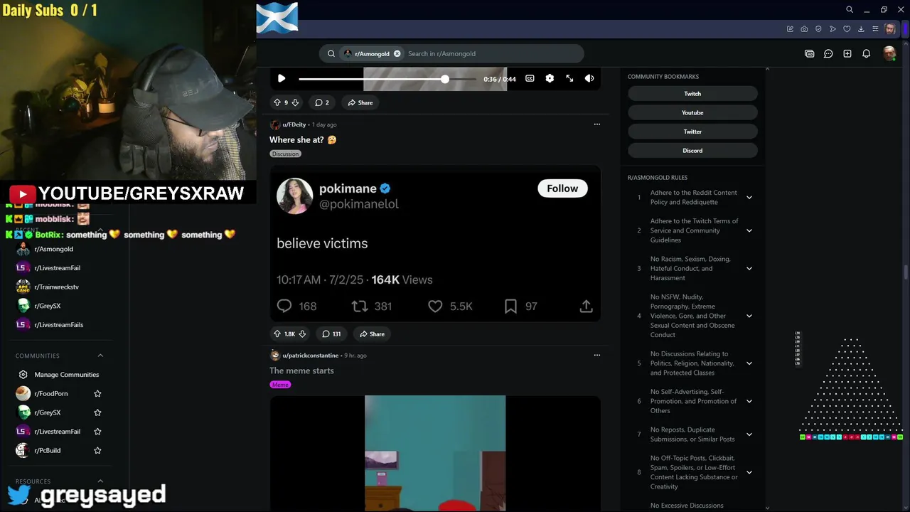Expand the video to fullscreen
Screen dimensions: 910x512
[x=569, y=78]
